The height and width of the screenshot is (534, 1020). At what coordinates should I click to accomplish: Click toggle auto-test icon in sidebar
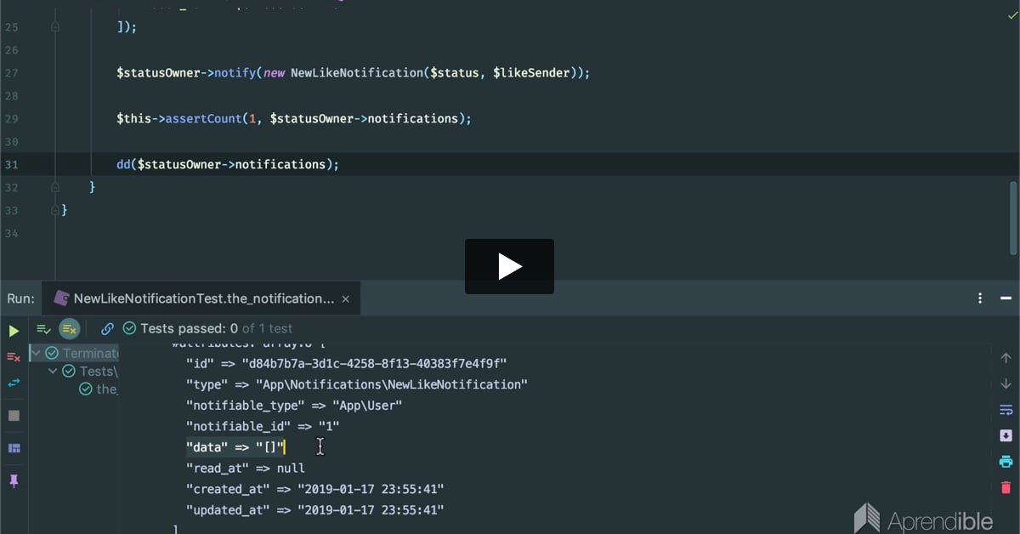(14, 383)
